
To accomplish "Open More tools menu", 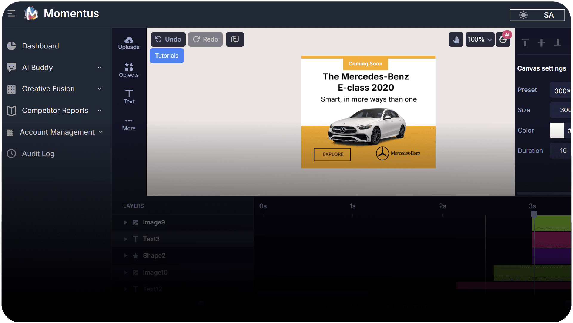I will 129,124.
